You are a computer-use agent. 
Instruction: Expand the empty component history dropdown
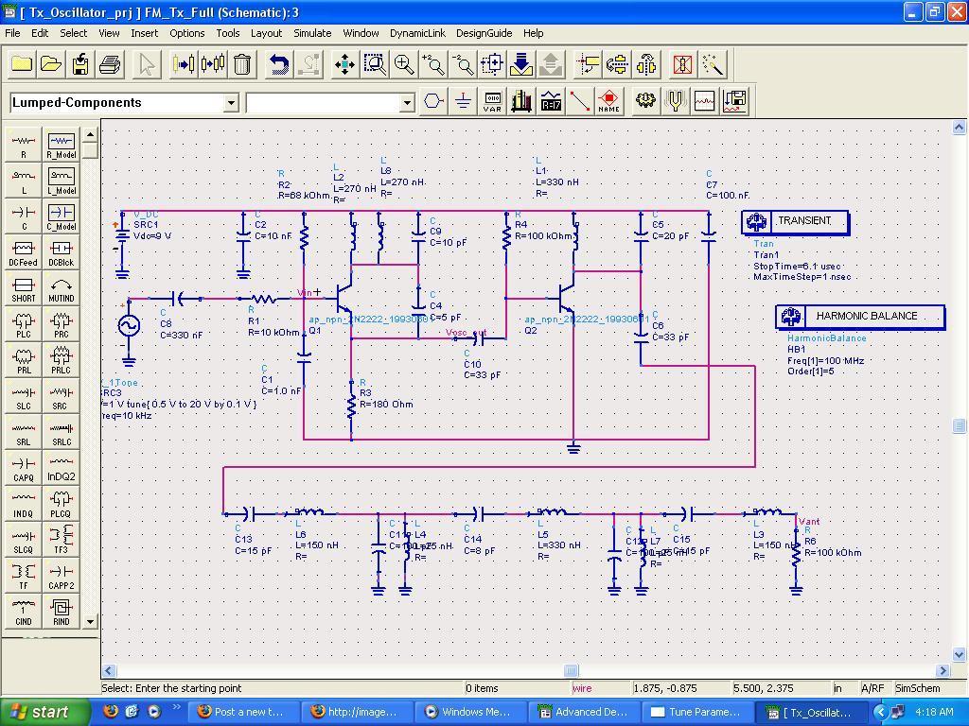point(407,102)
